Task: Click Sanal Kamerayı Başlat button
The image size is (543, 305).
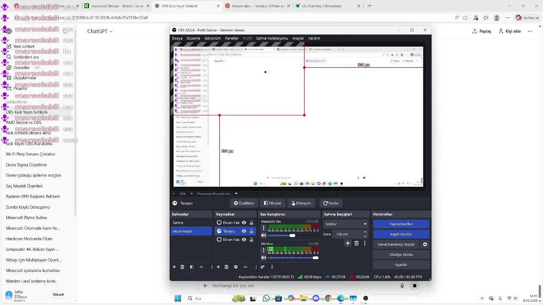Action: point(396,244)
